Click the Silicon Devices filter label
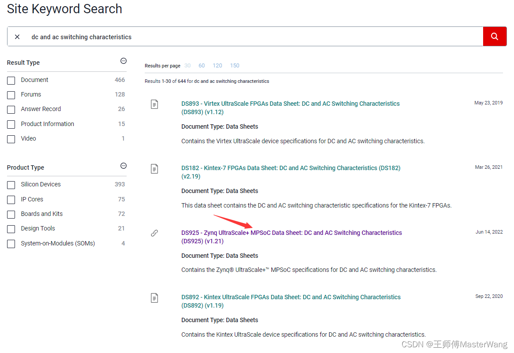Screen dimensions: 514x353 coord(41,184)
